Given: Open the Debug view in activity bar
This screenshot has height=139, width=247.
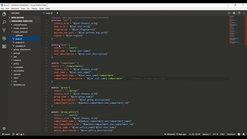Looking at the screenshot, I should pos(4,38).
